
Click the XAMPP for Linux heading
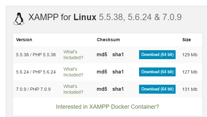click(x=105, y=17)
